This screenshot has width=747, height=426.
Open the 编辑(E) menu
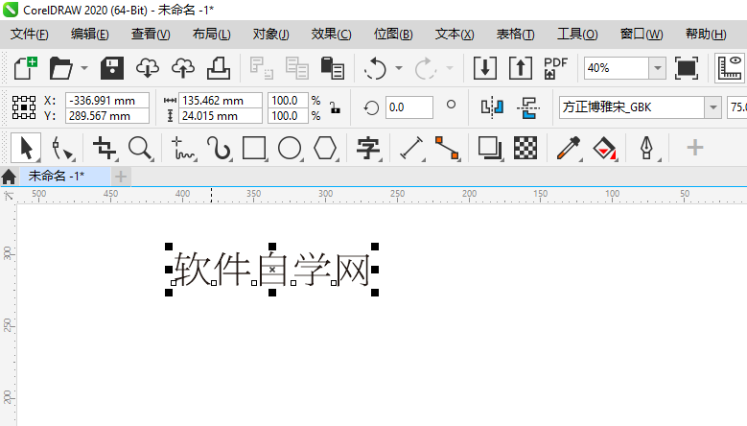tap(89, 35)
